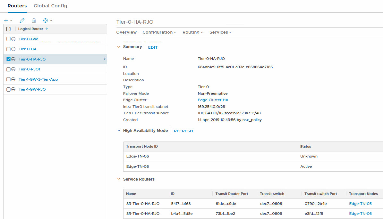
Task: Switch to the Global Config tab
Action: pos(50,6)
